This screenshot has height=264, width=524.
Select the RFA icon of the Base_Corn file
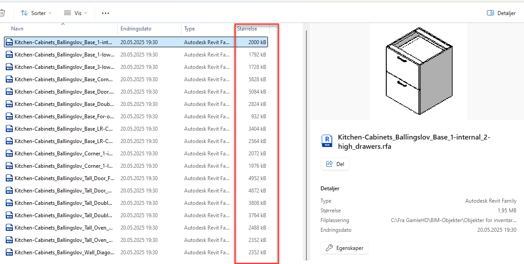(9, 79)
